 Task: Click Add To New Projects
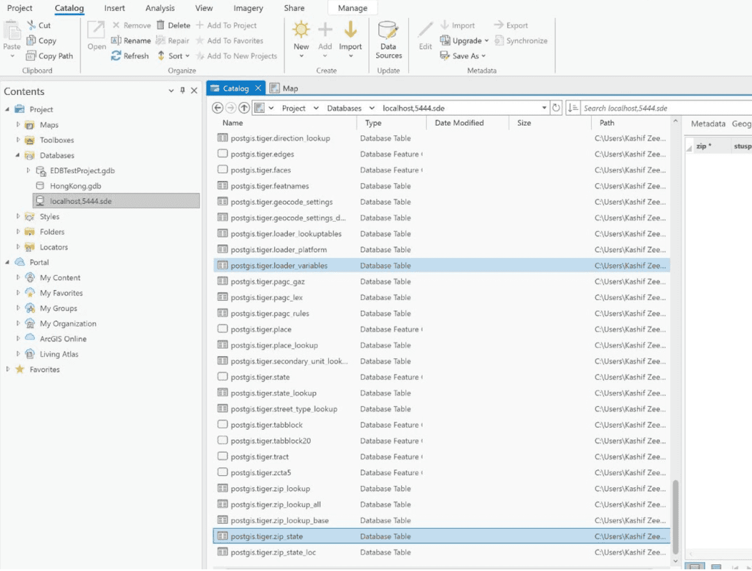pyautogui.click(x=238, y=56)
